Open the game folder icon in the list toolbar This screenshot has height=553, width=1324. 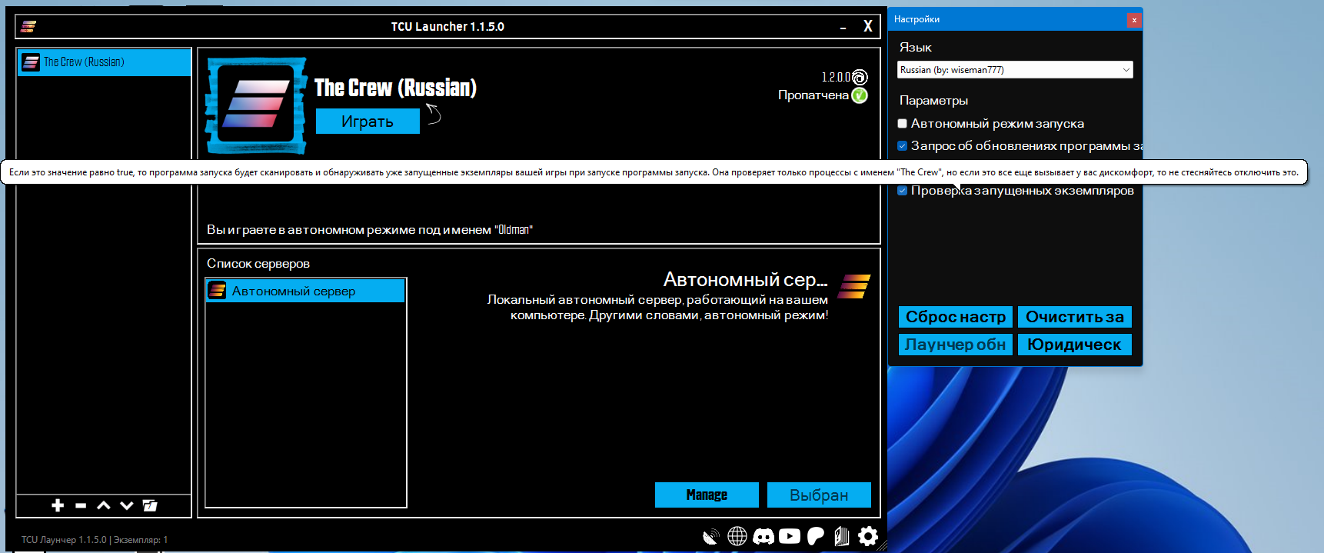pos(150,505)
